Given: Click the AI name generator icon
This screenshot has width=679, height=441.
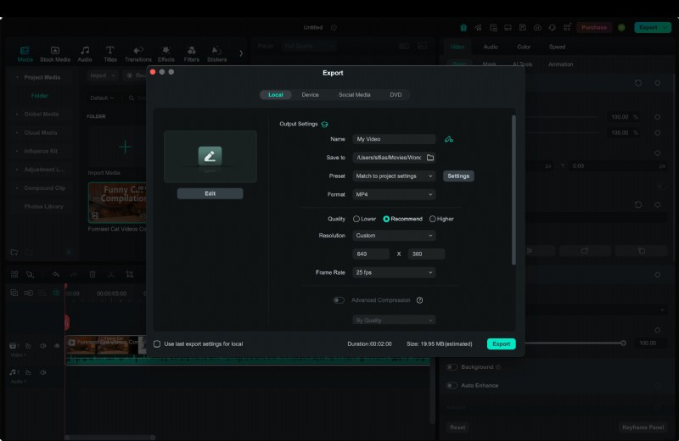Looking at the screenshot, I should point(449,139).
